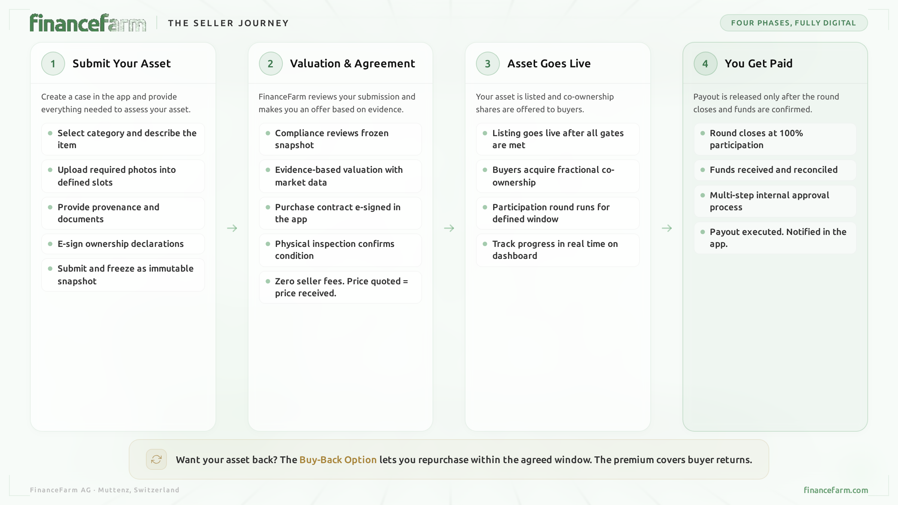This screenshot has height=505, width=898.
Task: Open the financefarm.com footer link
Action: (x=836, y=490)
